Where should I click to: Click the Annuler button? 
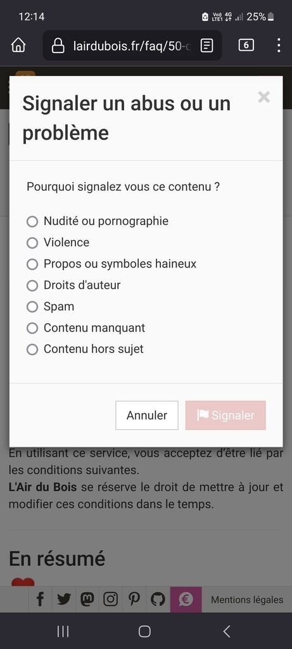coord(147,415)
